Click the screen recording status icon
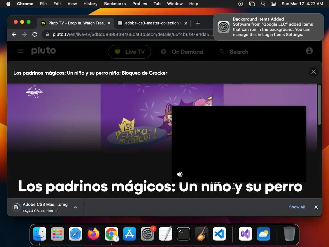This screenshot has height=247, width=329. coord(241,4)
